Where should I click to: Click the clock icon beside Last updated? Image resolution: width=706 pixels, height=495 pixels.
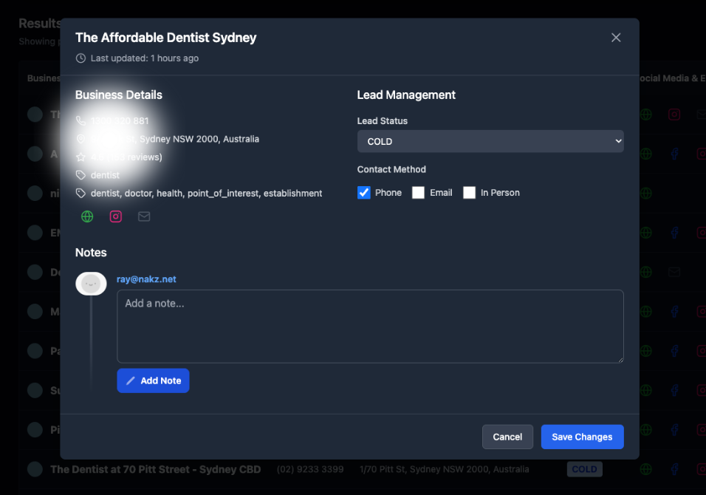tap(80, 58)
